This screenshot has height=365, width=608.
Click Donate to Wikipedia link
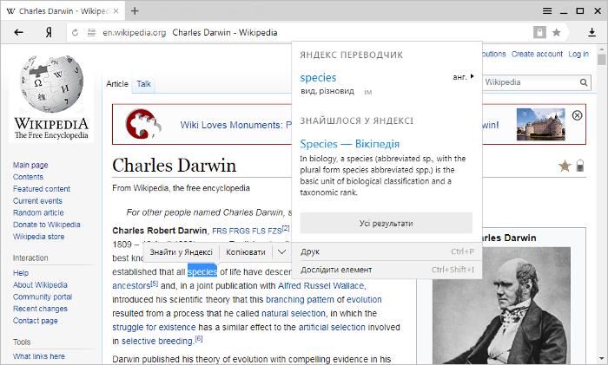[x=47, y=225]
